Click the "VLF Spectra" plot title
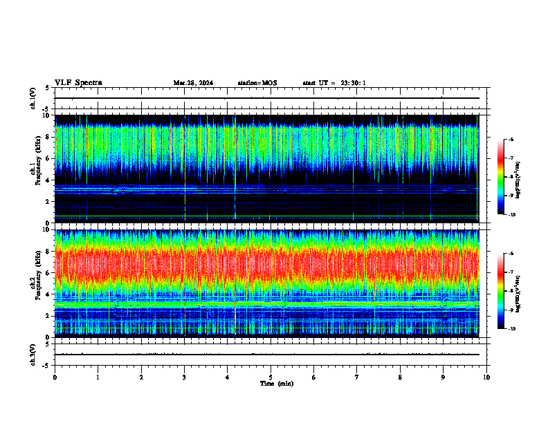This screenshot has height=423, width=548. (x=78, y=83)
